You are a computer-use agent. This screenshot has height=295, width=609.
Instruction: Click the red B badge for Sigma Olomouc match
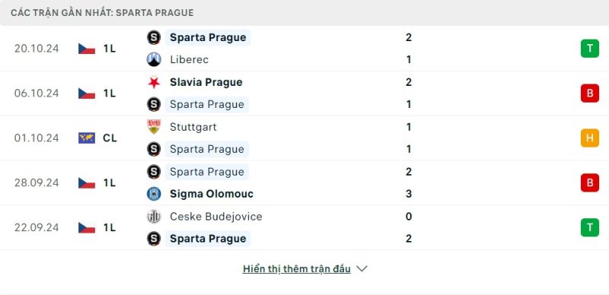click(x=589, y=182)
